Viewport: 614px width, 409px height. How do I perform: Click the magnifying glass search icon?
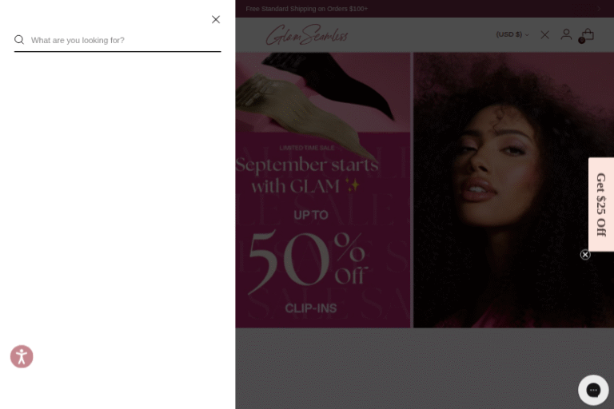tap(19, 40)
